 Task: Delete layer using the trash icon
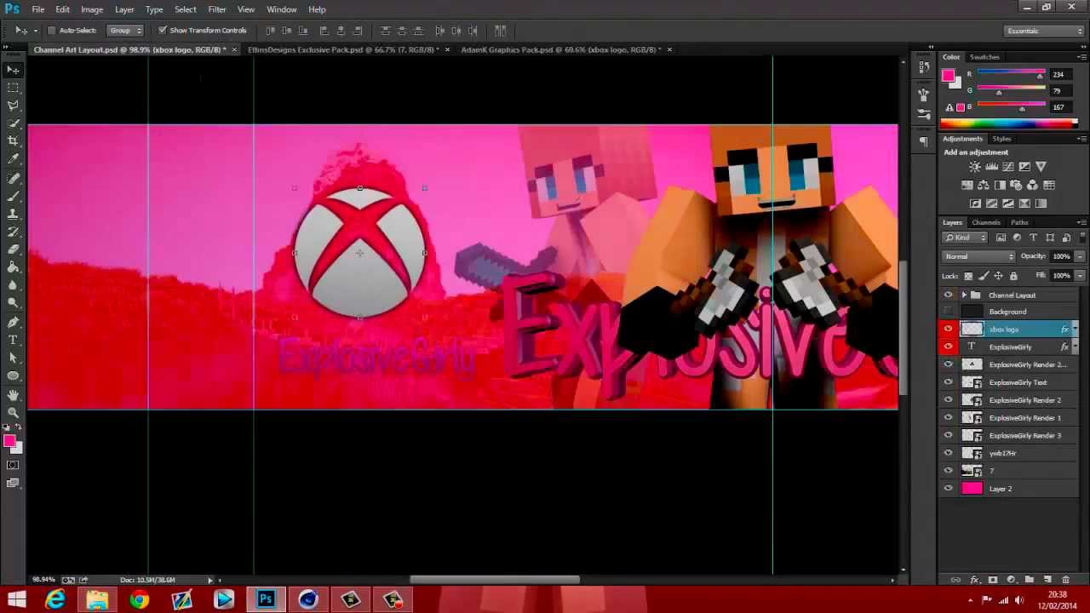pyautogui.click(x=1065, y=580)
